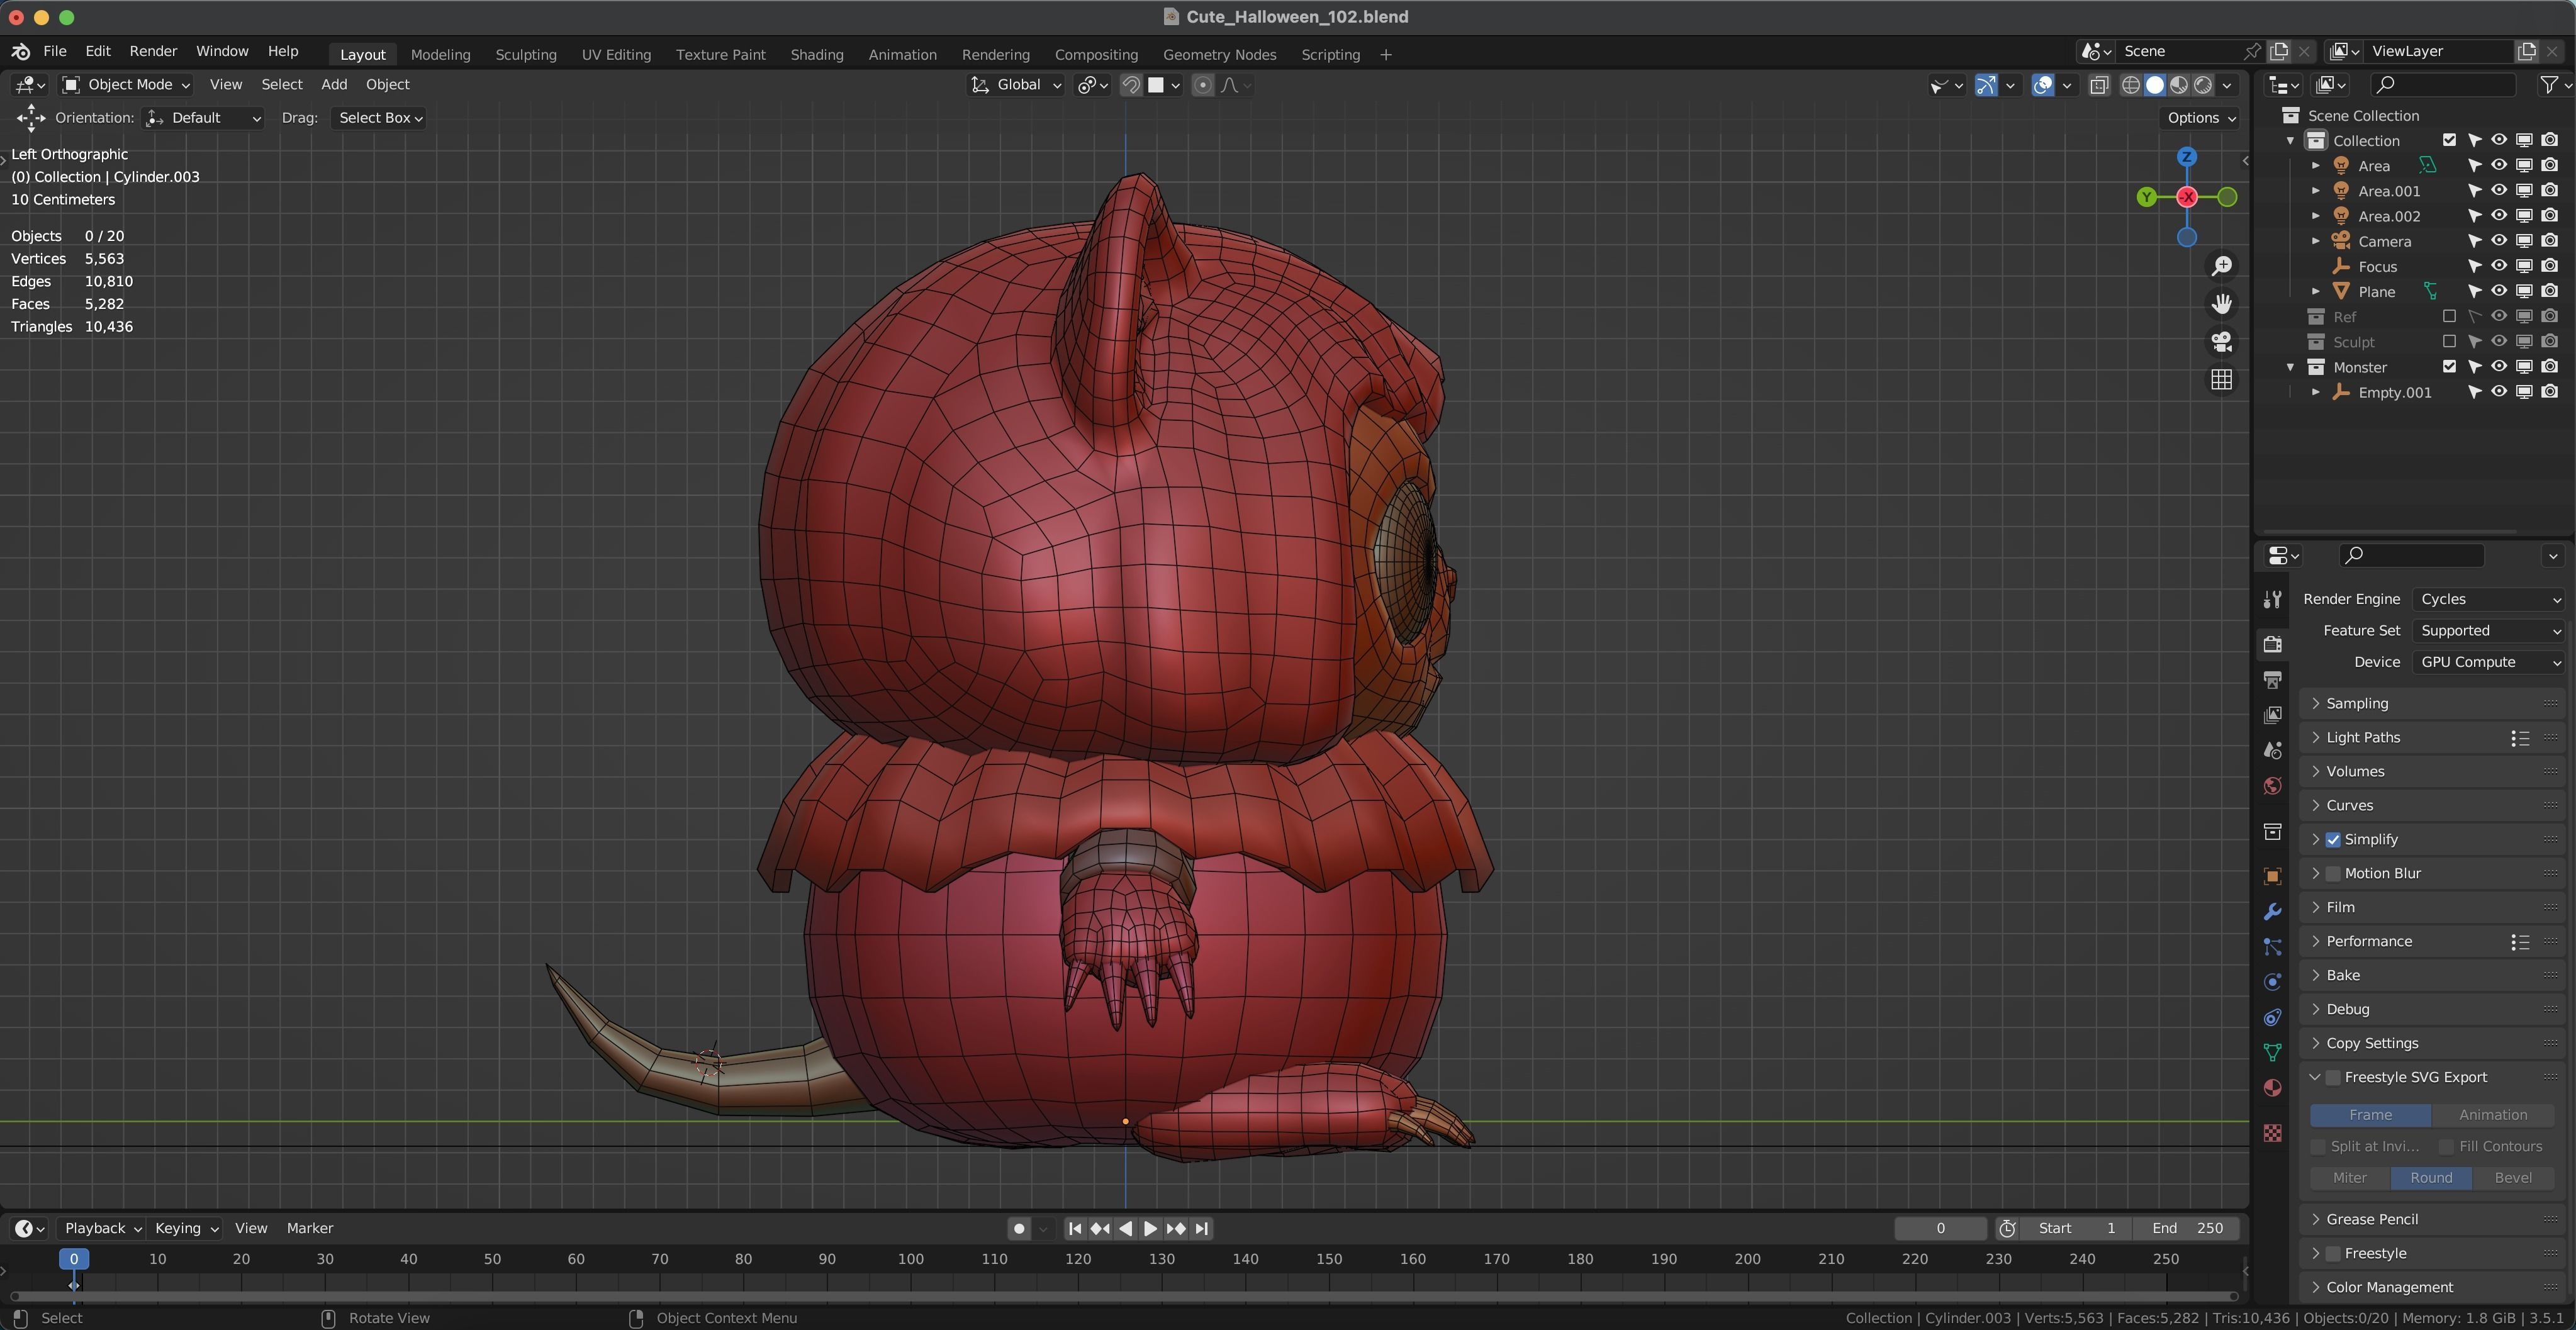The height and width of the screenshot is (1330, 2576).
Task: Open the Render Engine Cycles dropdown
Action: click(2489, 599)
